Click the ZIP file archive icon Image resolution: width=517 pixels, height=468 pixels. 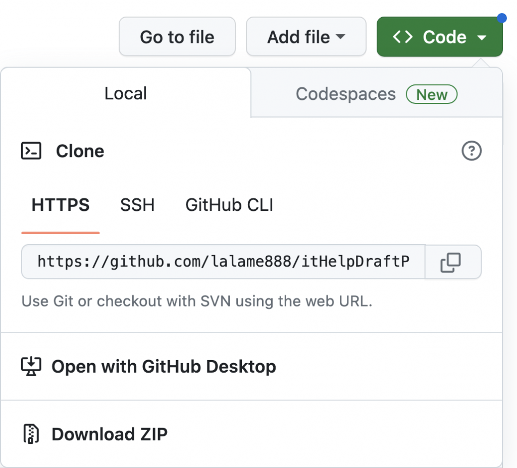tap(31, 434)
